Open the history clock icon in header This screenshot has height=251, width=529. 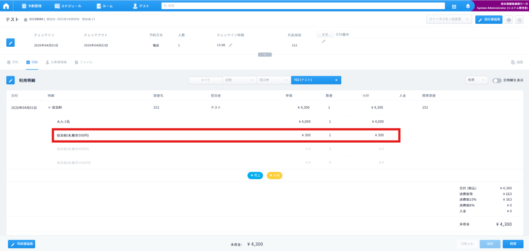coord(519,20)
